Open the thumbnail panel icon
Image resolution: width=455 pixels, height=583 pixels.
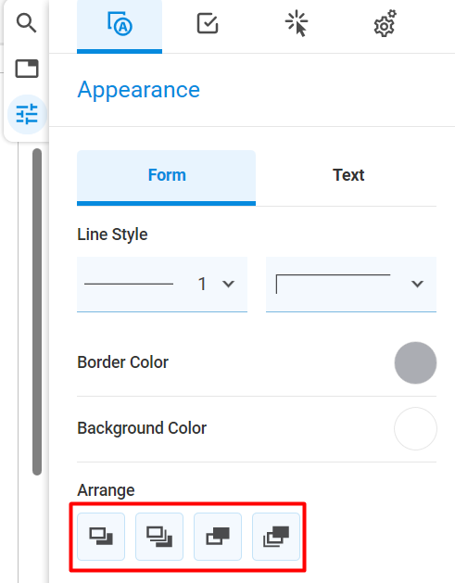click(x=26, y=69)
